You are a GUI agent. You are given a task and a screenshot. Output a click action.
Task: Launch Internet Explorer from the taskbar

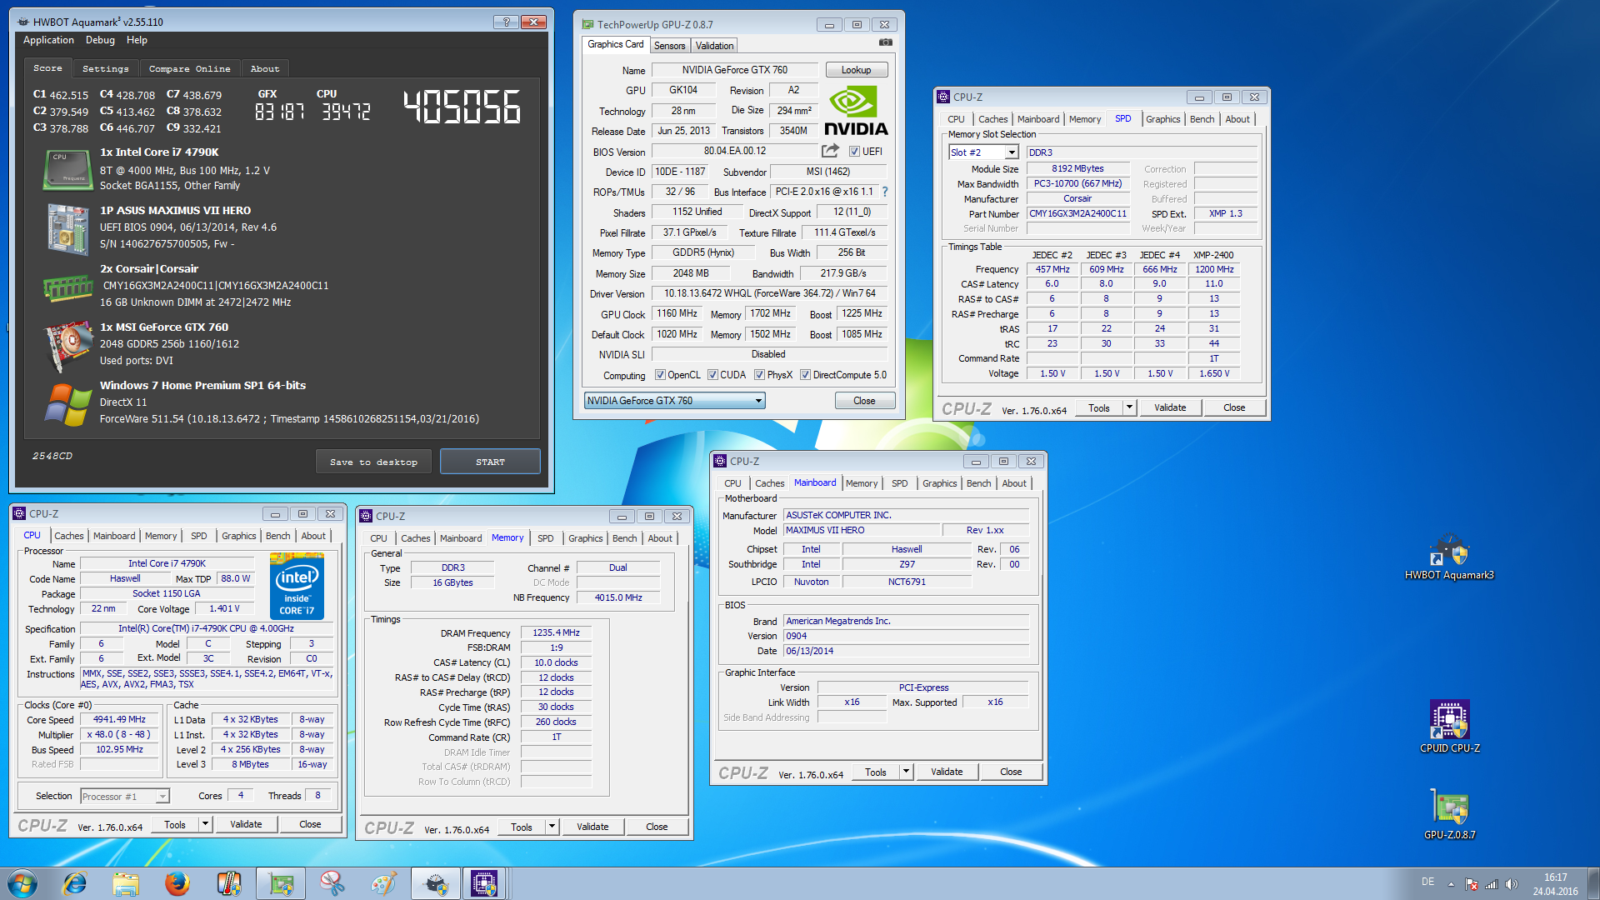pos(75,883)
